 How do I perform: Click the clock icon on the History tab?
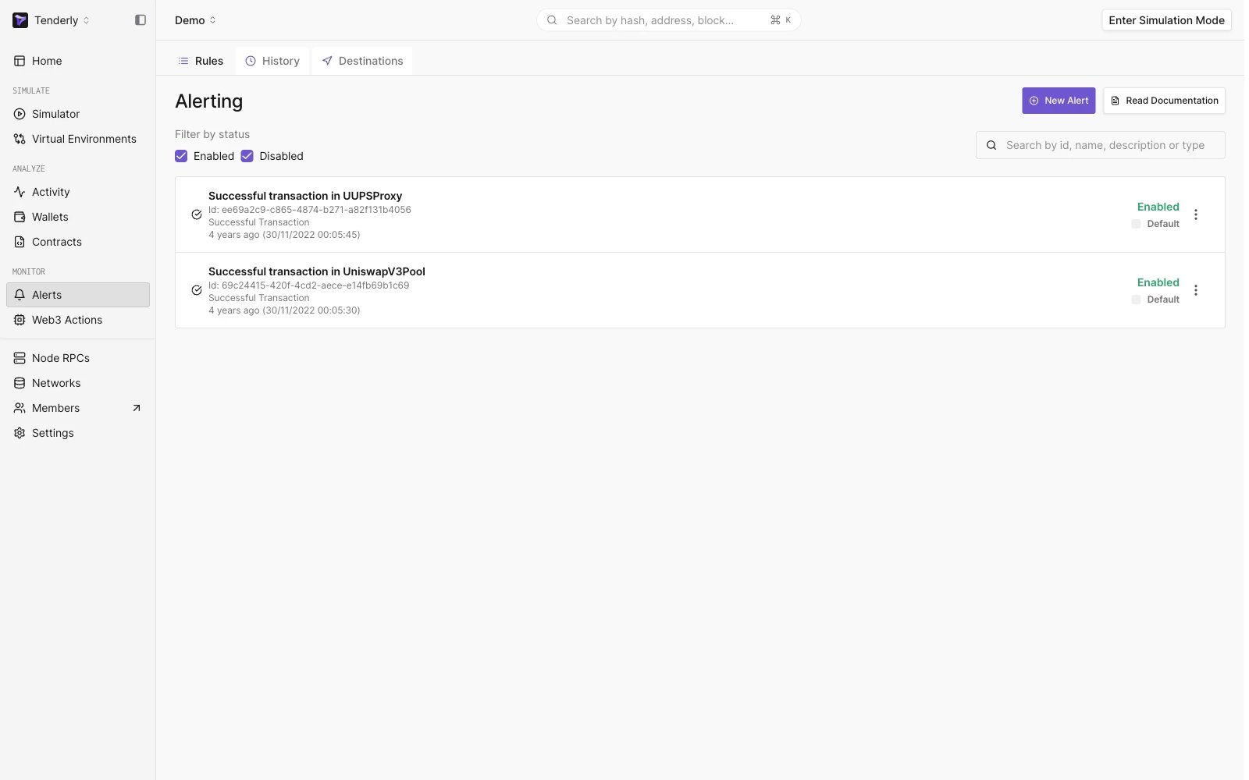tap(251, 61)
